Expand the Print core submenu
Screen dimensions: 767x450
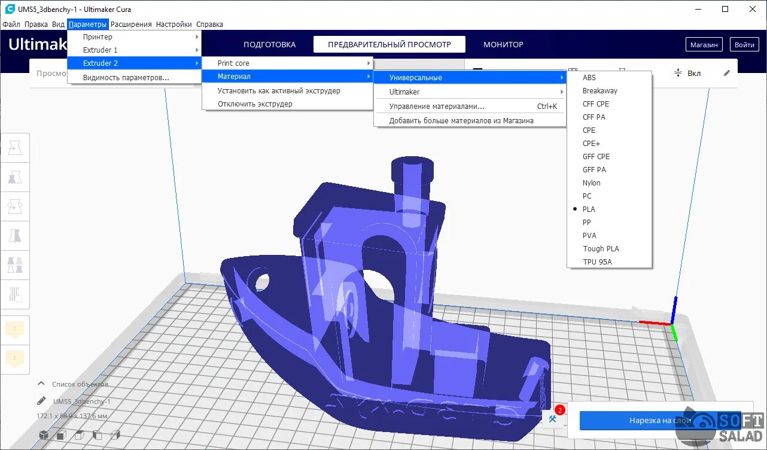[287, 63]
